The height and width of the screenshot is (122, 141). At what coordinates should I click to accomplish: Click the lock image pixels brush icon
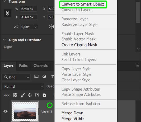click(x=22, y=95)
